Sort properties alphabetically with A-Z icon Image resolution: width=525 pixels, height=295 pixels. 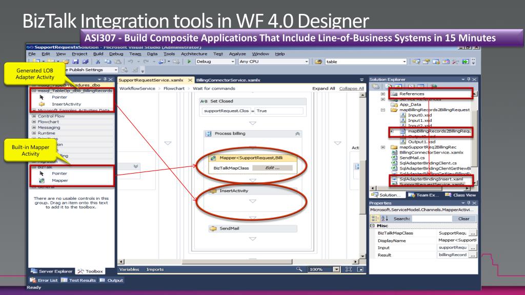(385, 218)
